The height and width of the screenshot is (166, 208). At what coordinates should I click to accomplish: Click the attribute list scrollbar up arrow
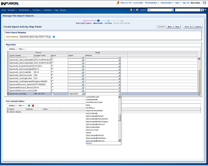pos(119,97)
